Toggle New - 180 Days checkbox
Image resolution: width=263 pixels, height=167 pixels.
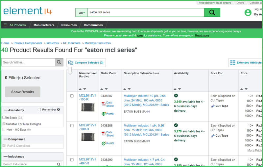pyautogui.click(x=4, y=129)
